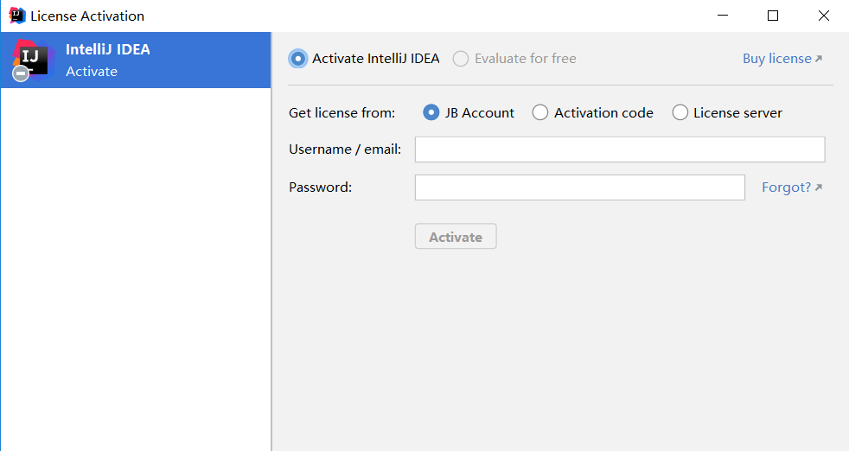Viewport: 849px width, 451px height.
Task: Maximize the License Activation window
Action: tap(773, 16)
